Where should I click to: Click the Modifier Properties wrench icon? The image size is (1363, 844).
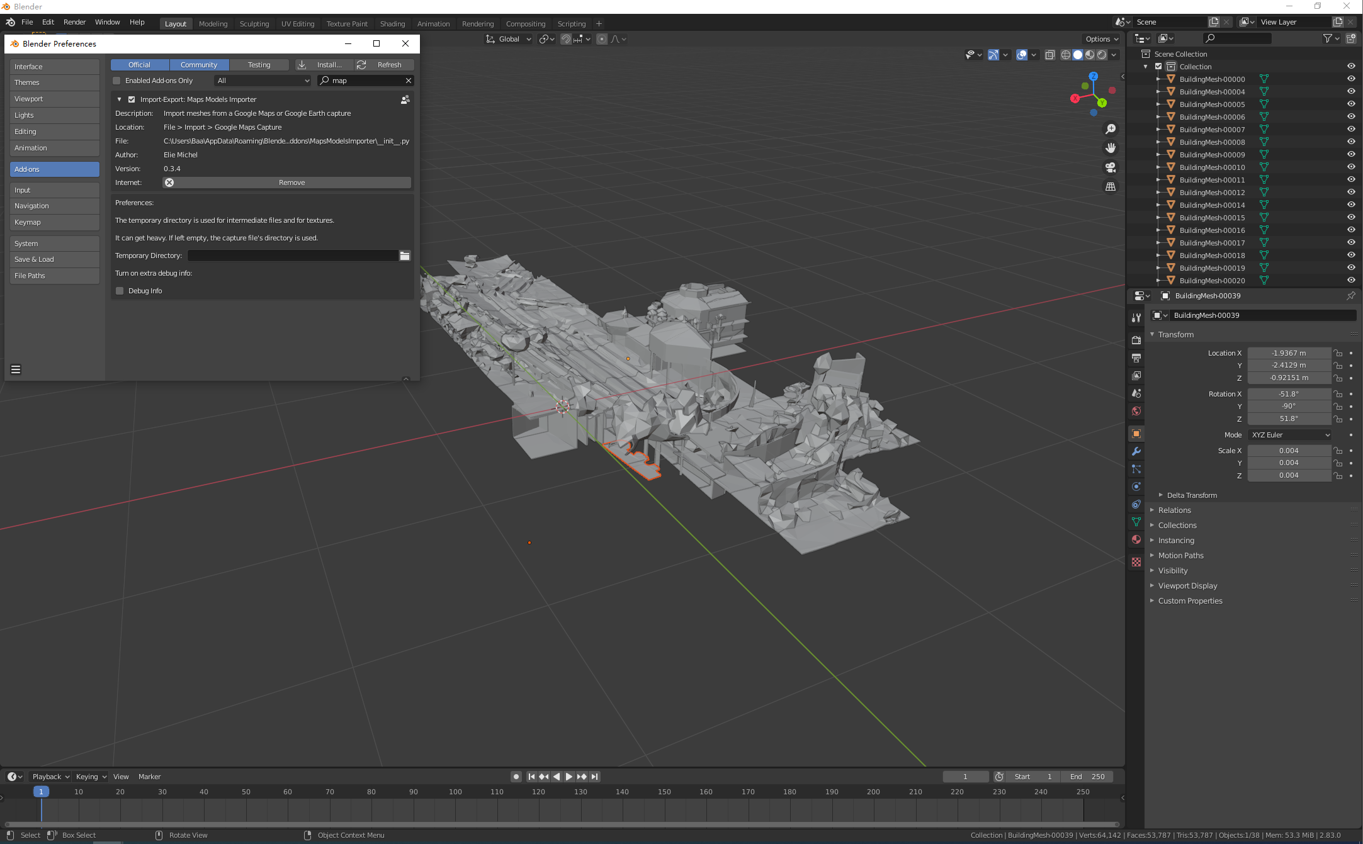[1136, 451]
